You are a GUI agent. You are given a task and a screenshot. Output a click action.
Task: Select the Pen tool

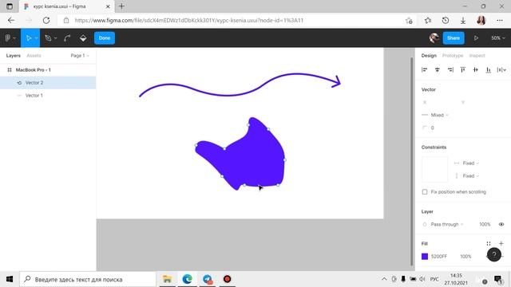pyautogui.click(x=48, y=38)
